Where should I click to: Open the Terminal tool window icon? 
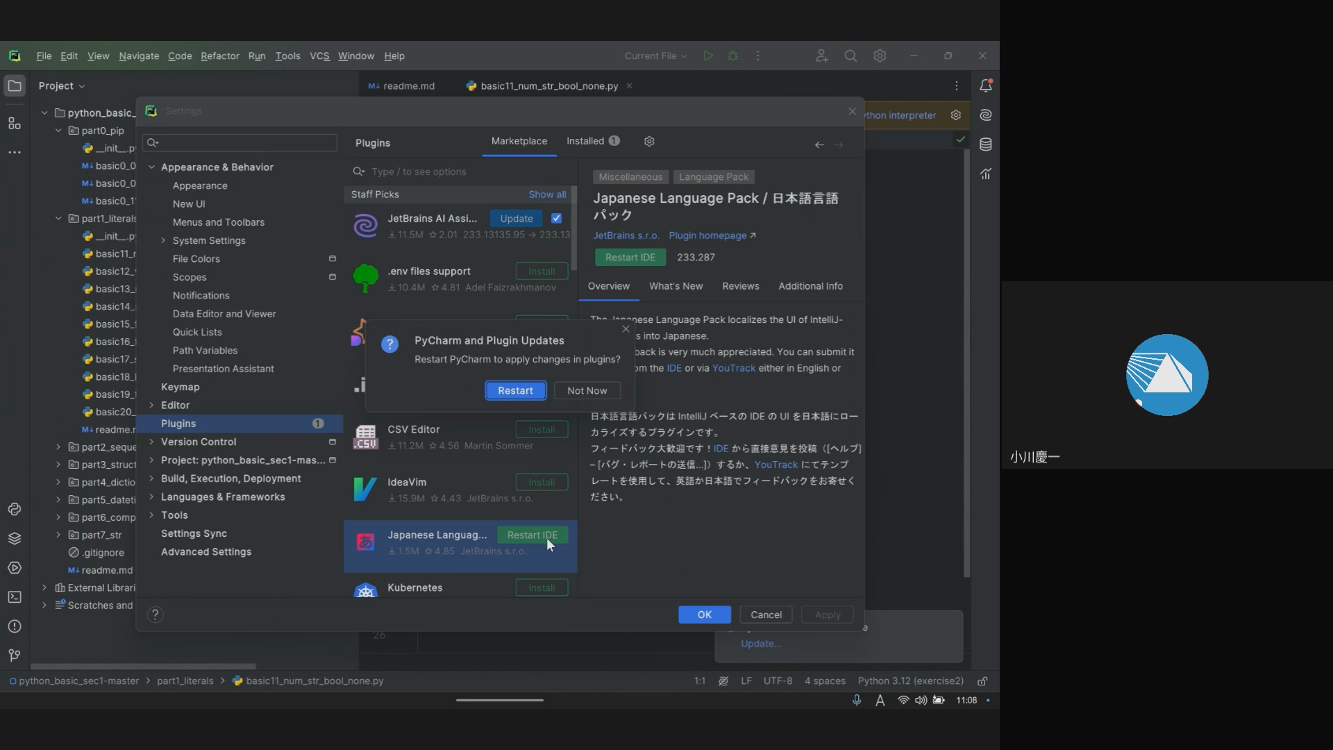[14, 597]
